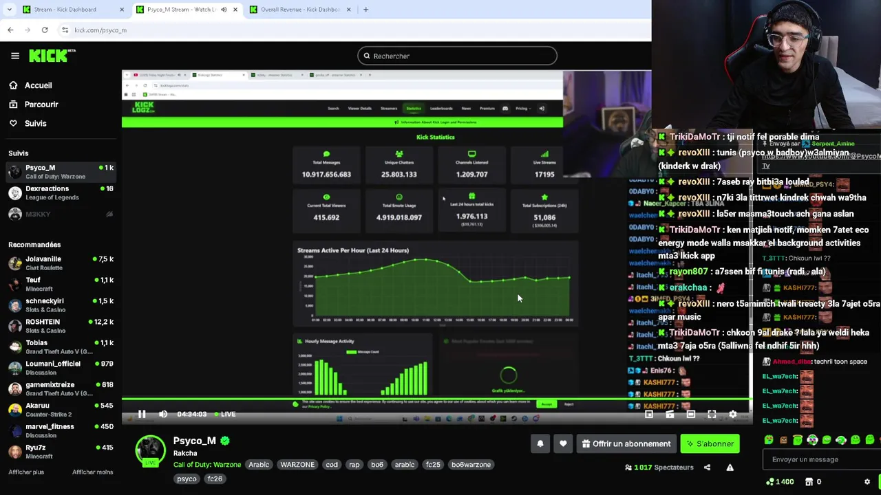Open Tobias recommended channel
The height and width of the screenshot is (495, 881).
click(x=61, y=346)
